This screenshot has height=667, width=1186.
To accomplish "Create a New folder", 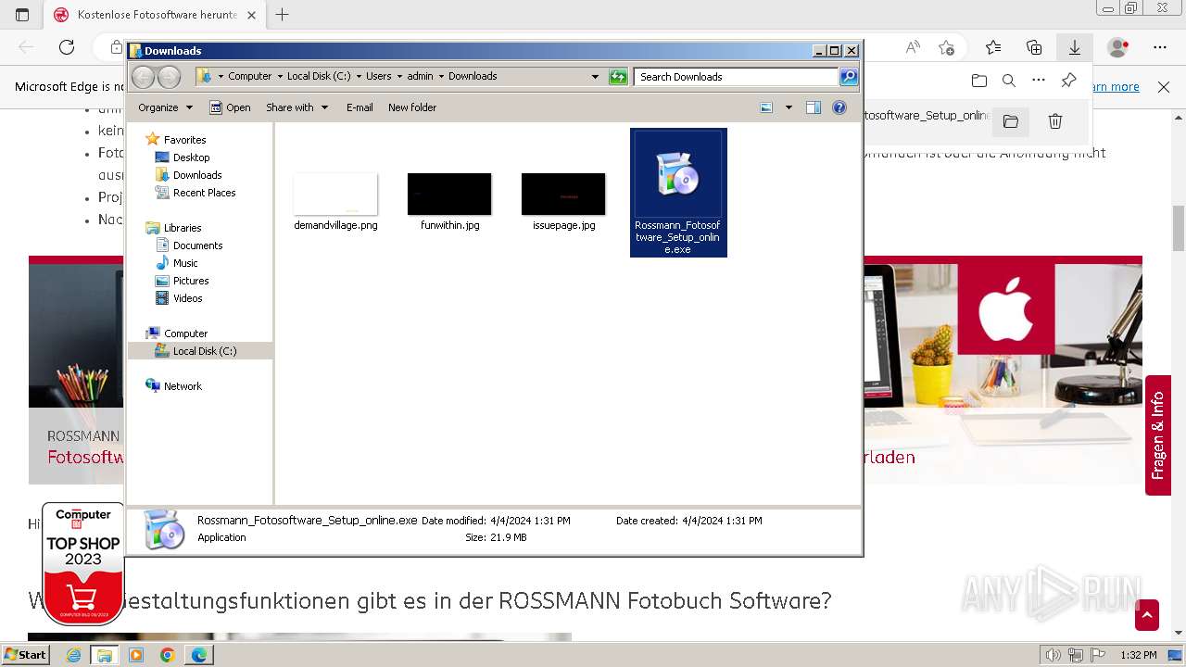I will click(x=412, y=107).
